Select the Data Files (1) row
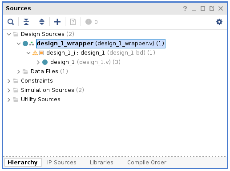Viewport: 230px width, 171px height. [49, 72]
